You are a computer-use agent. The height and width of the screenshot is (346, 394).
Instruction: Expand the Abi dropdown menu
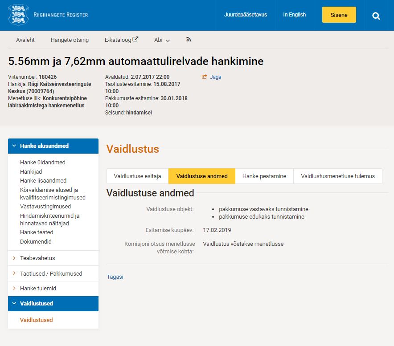tap(162, 40)
